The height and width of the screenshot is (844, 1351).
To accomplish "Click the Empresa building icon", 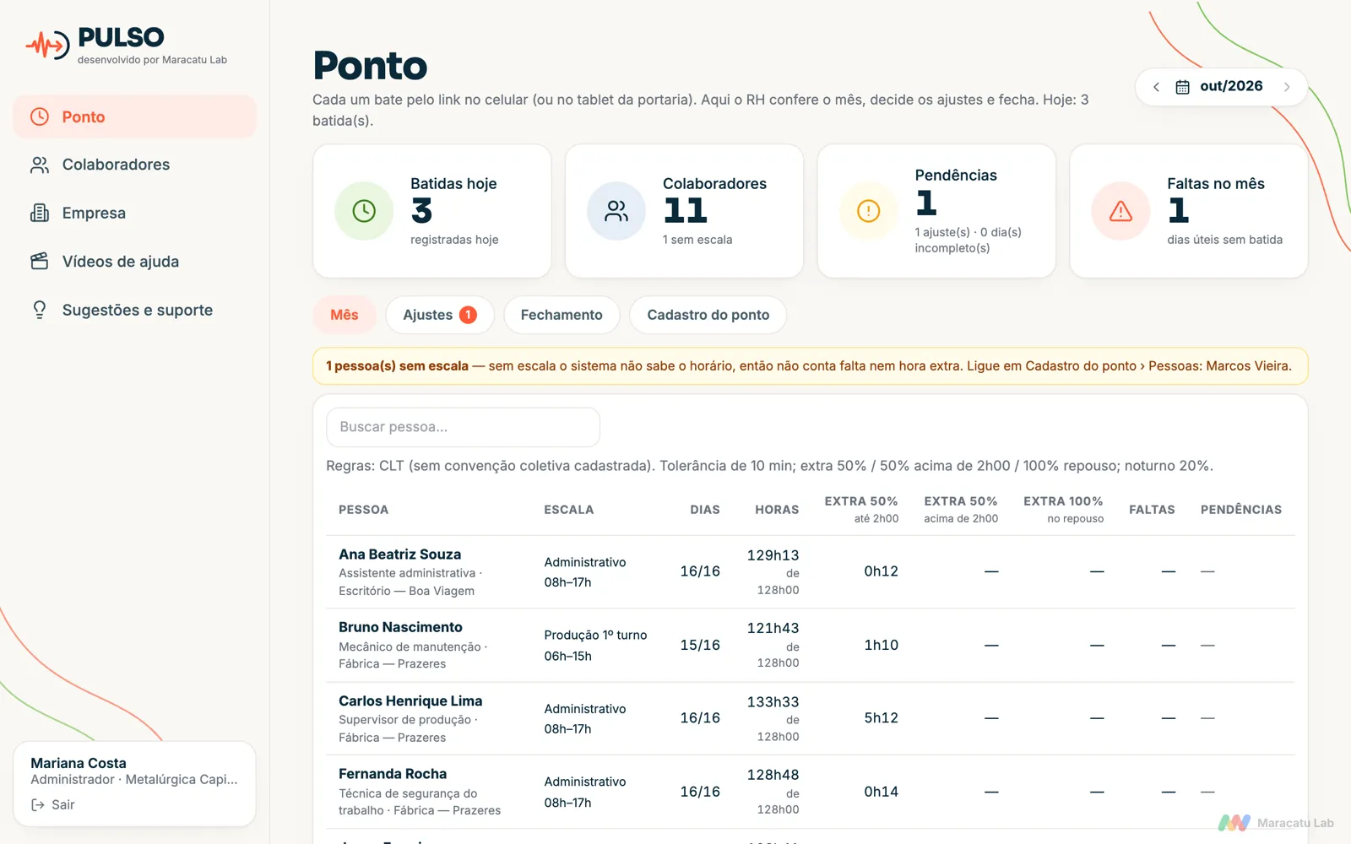I will (40, 213).
